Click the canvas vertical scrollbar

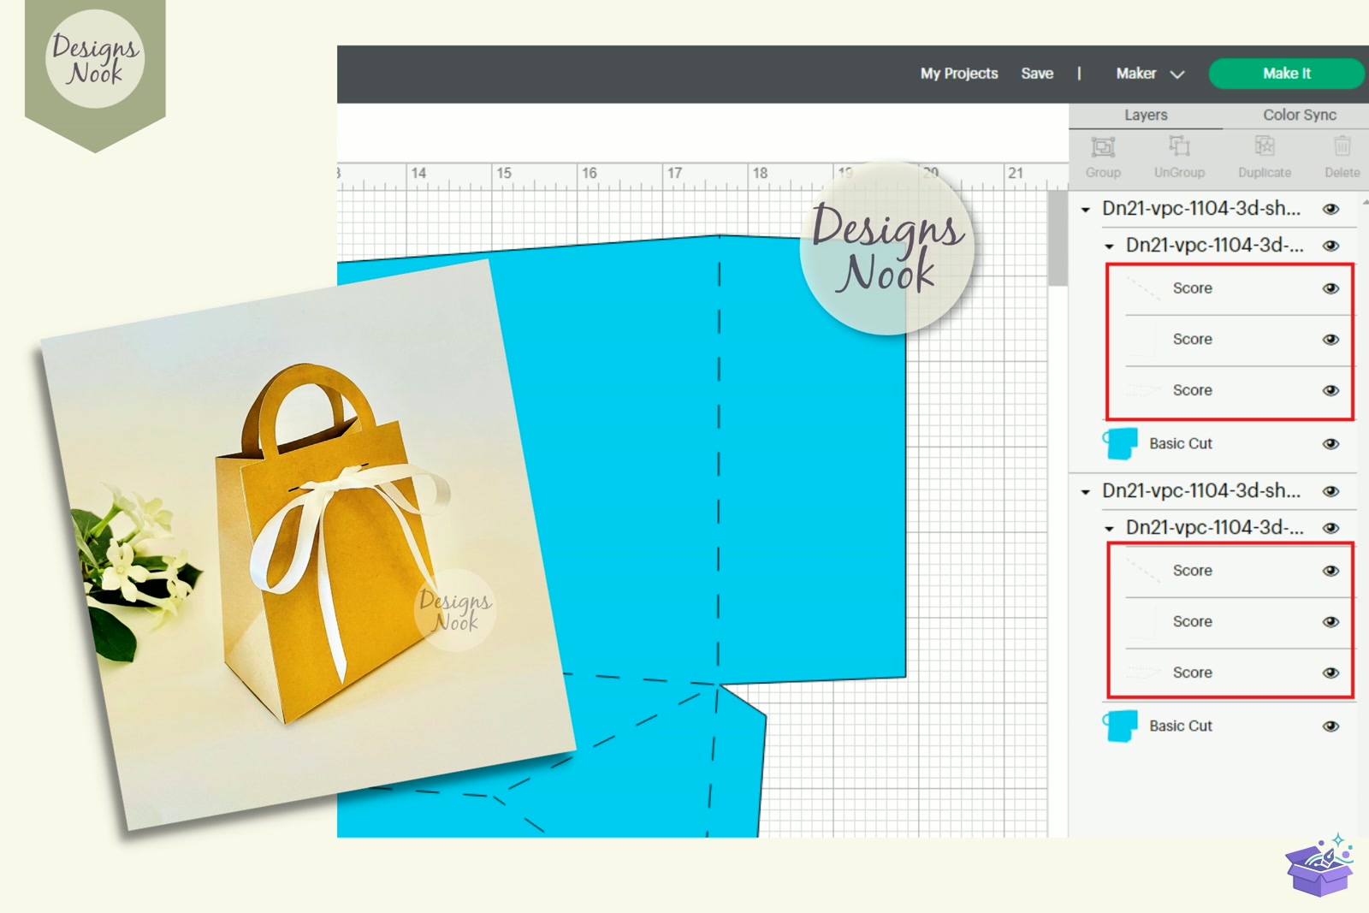[x=1058, y=238]
